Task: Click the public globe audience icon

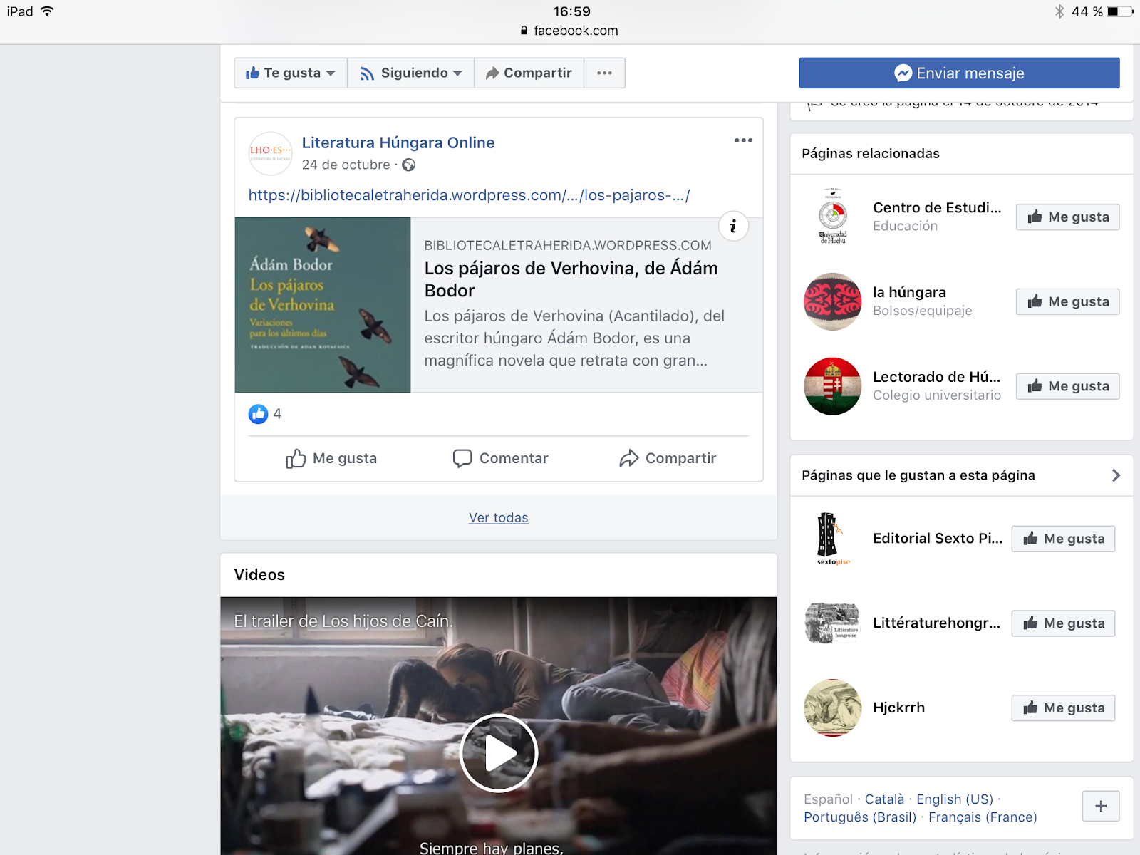Action: (408, 165)
